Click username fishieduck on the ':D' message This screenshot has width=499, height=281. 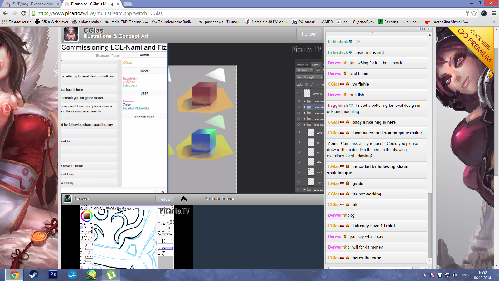point(338,42)
